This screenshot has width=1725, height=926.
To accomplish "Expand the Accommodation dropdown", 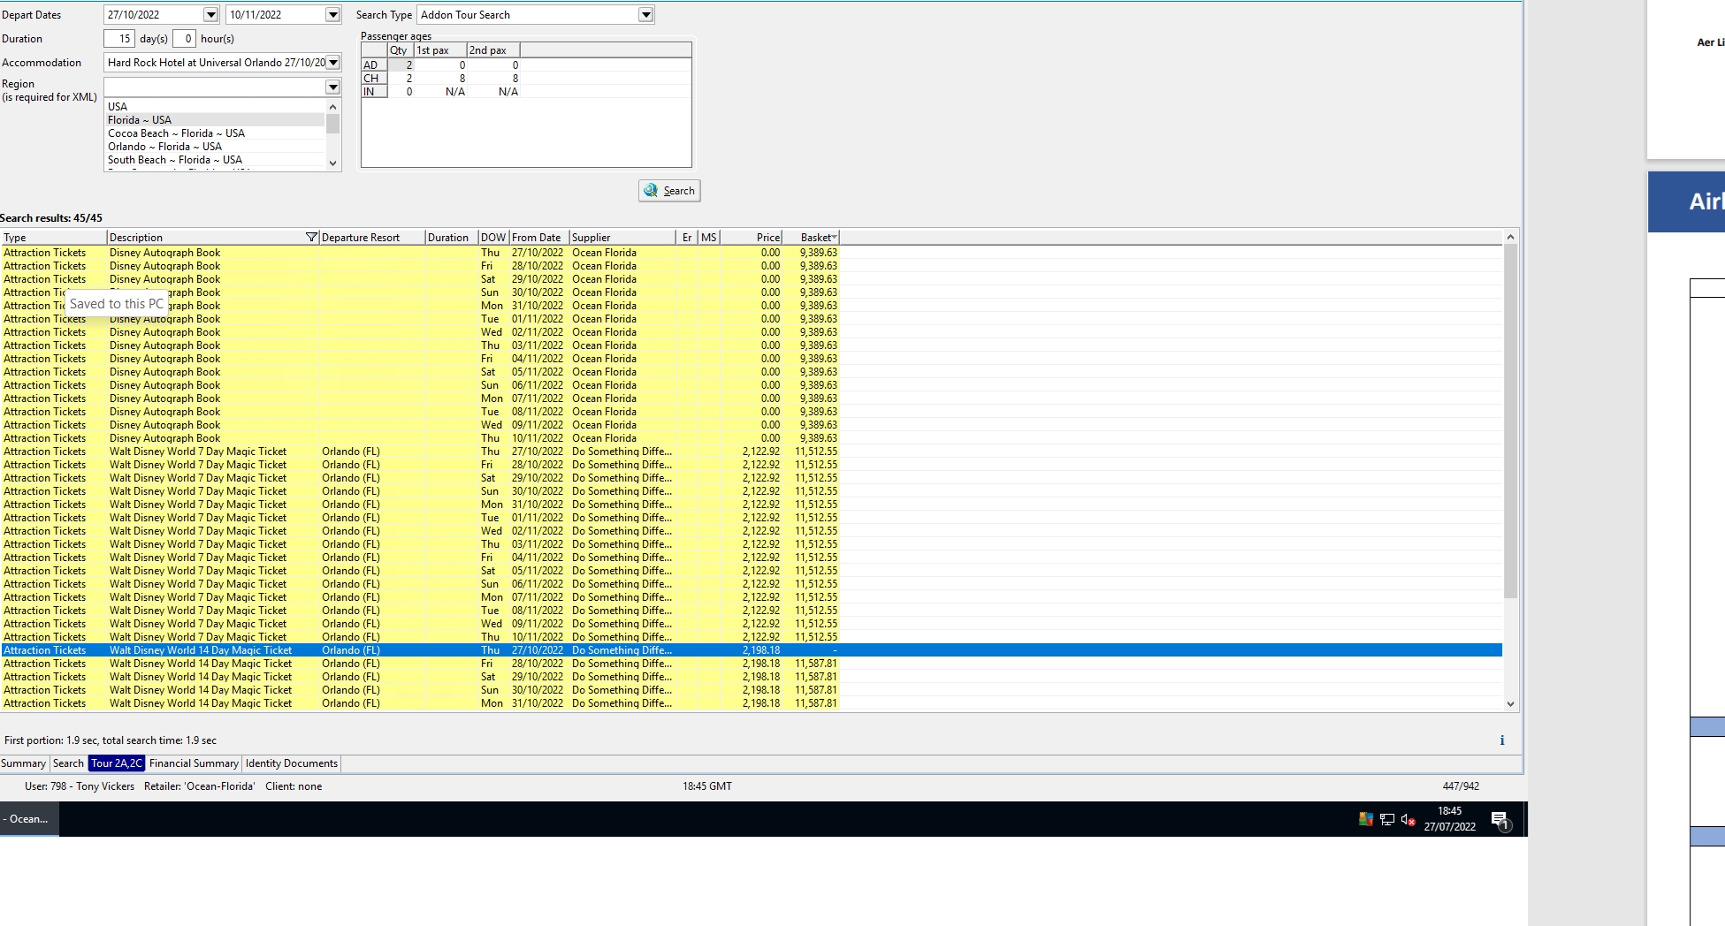I will [333, 63].
